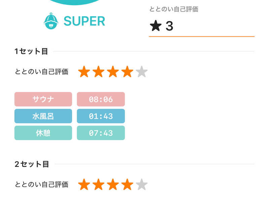Screen dimensions: 269x202
Task: Open the overall ととのい自己評価 rating field
Action: [x=202, y=26]
